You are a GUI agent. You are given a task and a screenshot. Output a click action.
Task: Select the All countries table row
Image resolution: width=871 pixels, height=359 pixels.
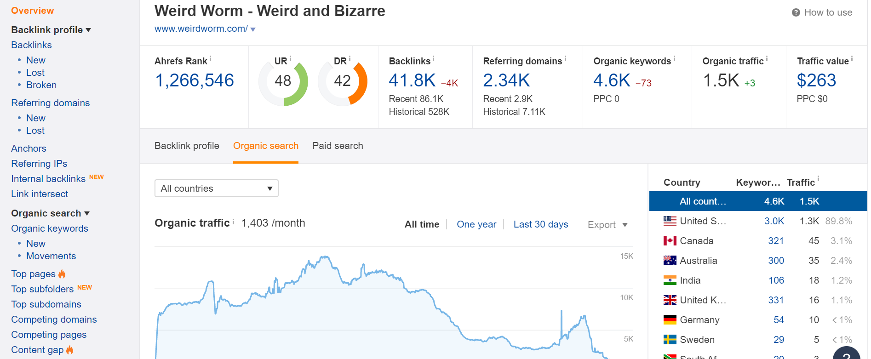(x=758, y=201)
